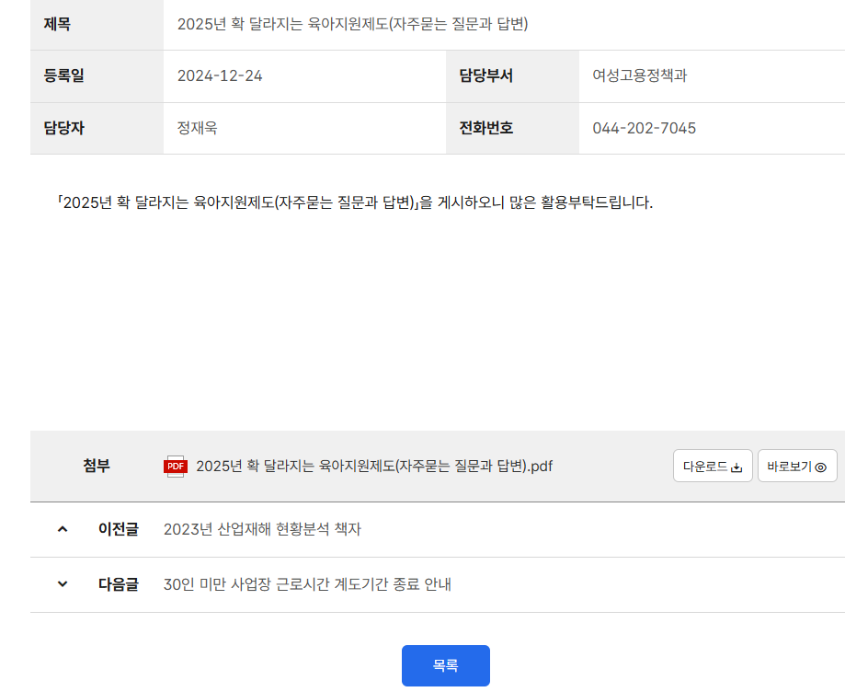Click the down chevron beside 다음글
The height and width of the screenshot is (692, 845).
[x=63, y=583]
